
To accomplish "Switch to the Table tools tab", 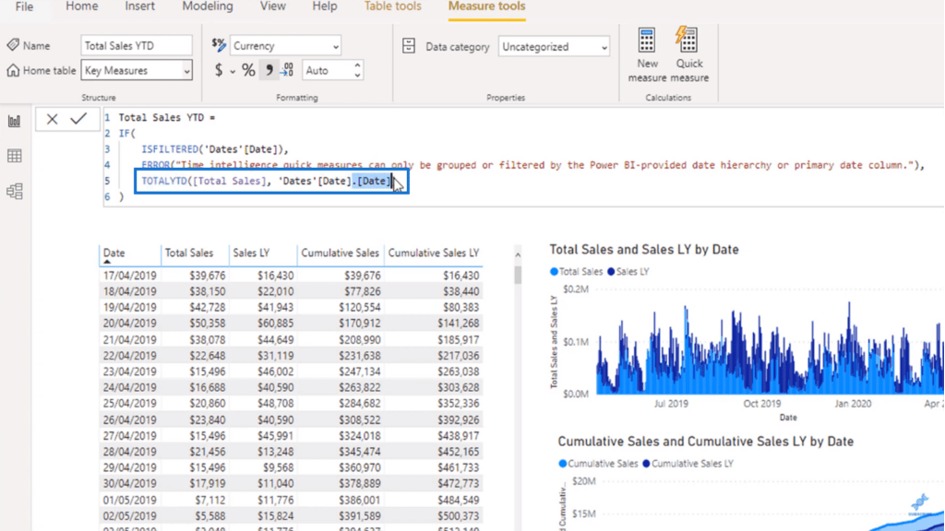I will 392,6.
